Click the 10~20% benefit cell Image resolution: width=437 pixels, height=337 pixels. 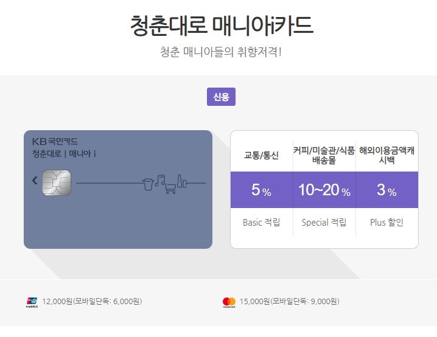324,190
